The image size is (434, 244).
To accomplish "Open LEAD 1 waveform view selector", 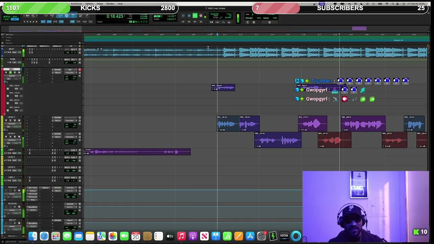I will pyautogui.click(x=13, y=124).
